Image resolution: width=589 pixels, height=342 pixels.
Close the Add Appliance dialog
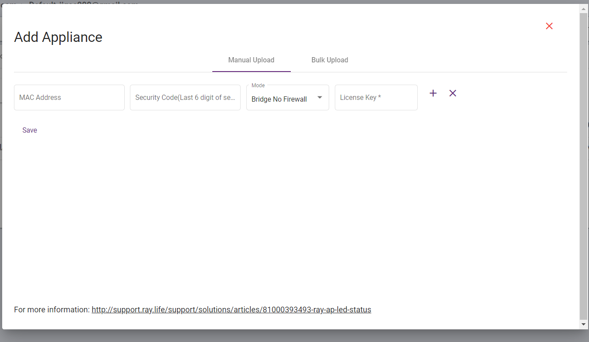coord(549,26)
